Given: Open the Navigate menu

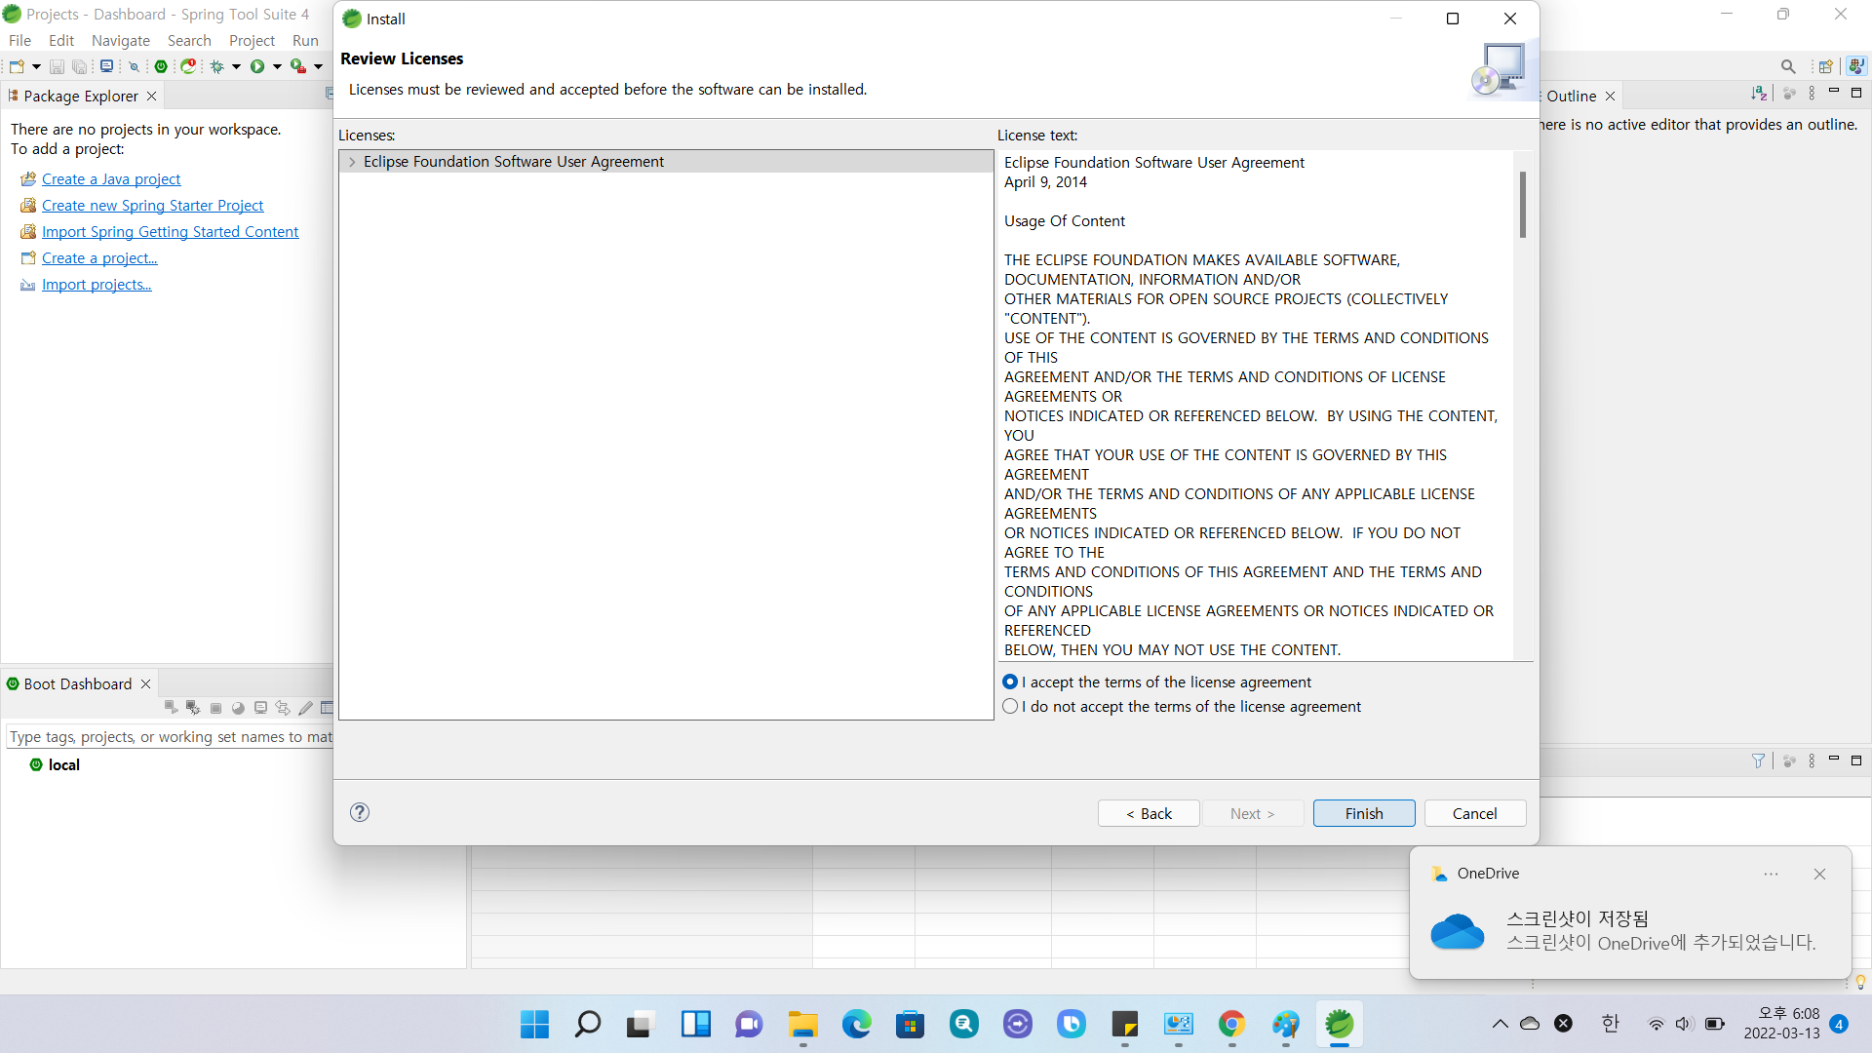Looking at the screenshot, I should [120, 40].
